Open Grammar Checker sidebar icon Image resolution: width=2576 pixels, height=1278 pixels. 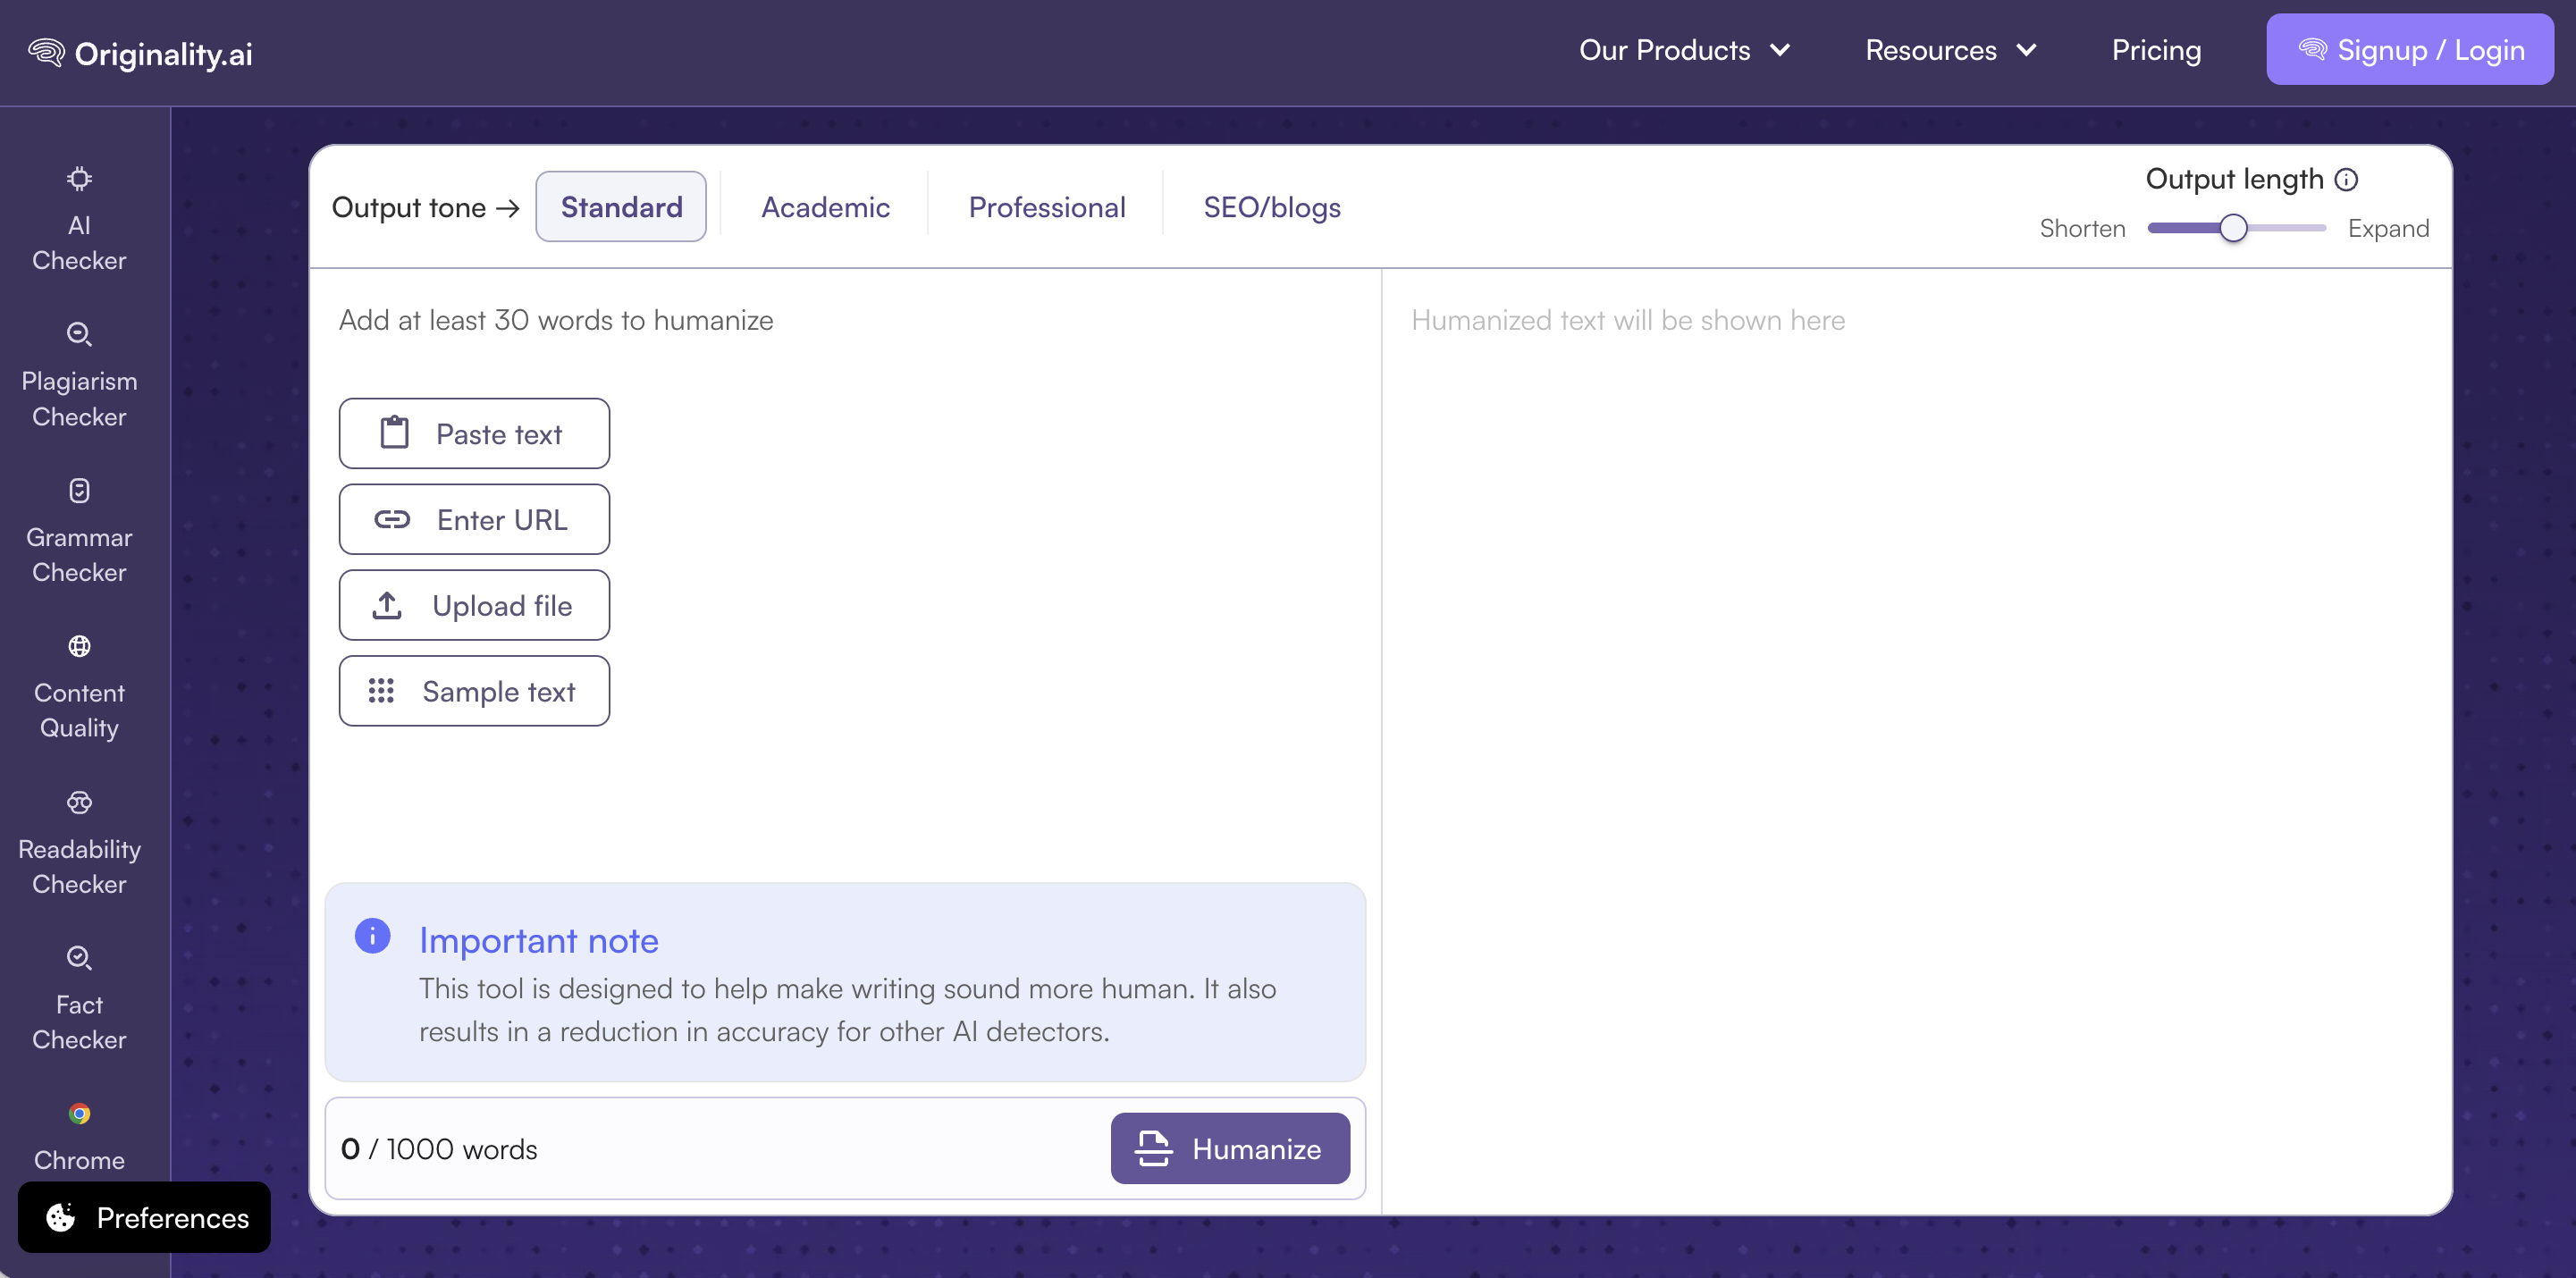click(x=79, y=490)
